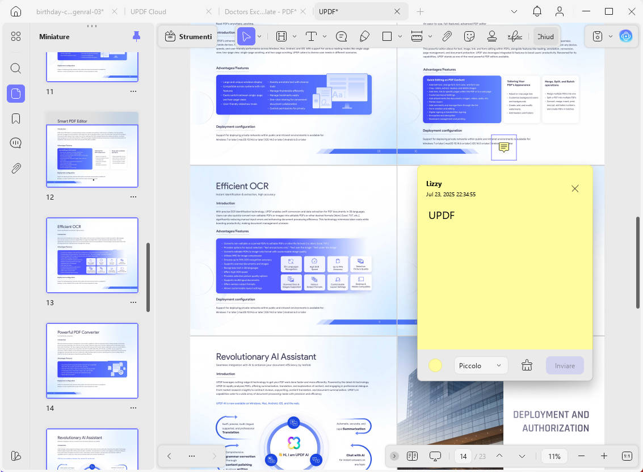Open options menu for page 11 thumbnail
Screen dimensions: 643x472
(x=133, y=91)
